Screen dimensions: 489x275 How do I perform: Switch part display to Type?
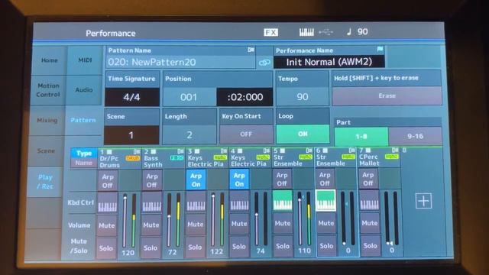84,154
